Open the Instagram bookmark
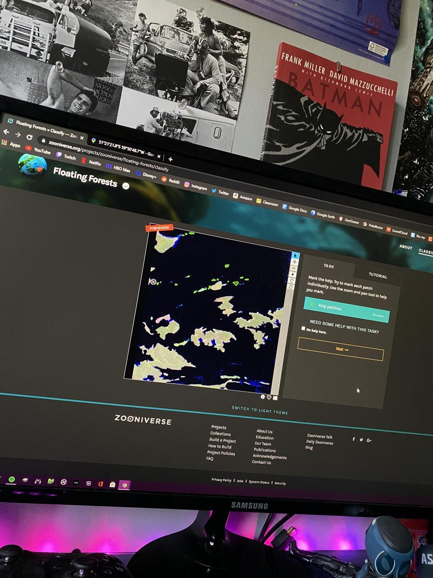Screen dimensions: 433x578 pyautogui.click(x=196, y=186)
